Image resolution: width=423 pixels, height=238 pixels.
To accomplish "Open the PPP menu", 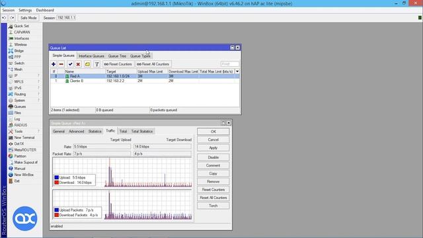I will (17, 57).
